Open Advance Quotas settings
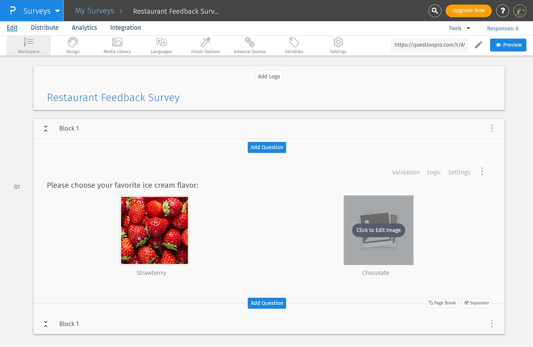Image resolution: width=533 pixels, height=347 pixels. point(250,45)
